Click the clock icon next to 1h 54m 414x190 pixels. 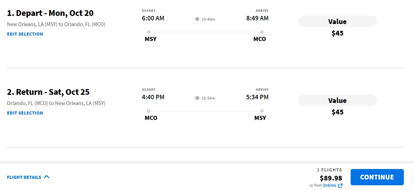pyautogui.click(x=197, y=98)
